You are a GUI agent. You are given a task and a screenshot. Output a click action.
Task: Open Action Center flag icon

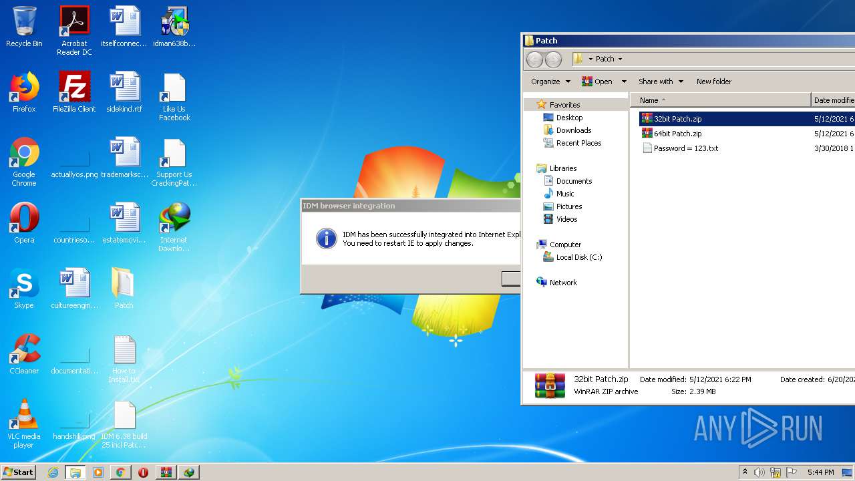coord(791,472)
